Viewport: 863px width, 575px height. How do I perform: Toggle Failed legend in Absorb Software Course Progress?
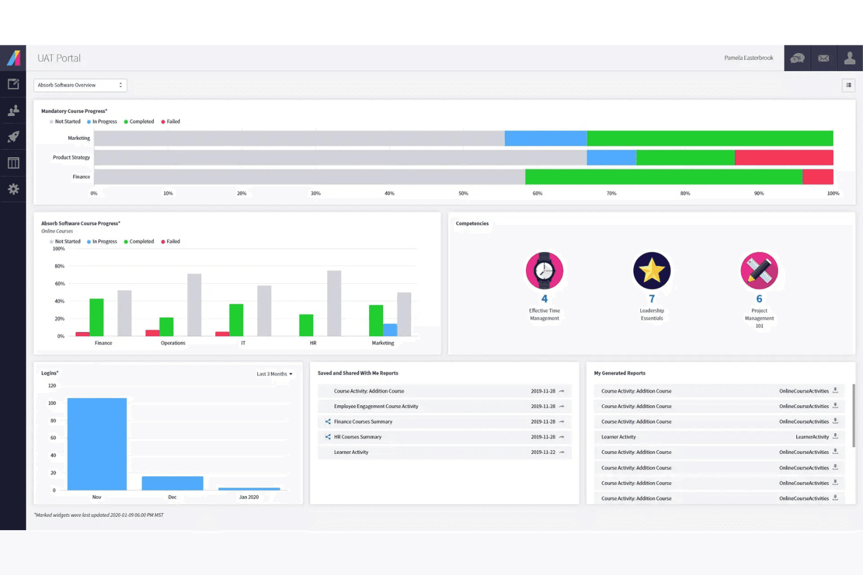[x=170, y=242]
